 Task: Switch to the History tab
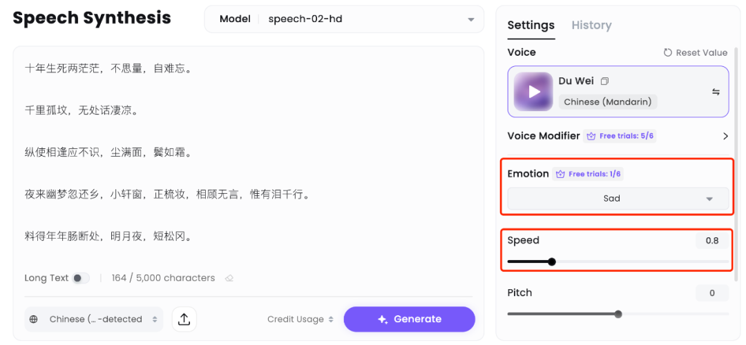(591, 25)
